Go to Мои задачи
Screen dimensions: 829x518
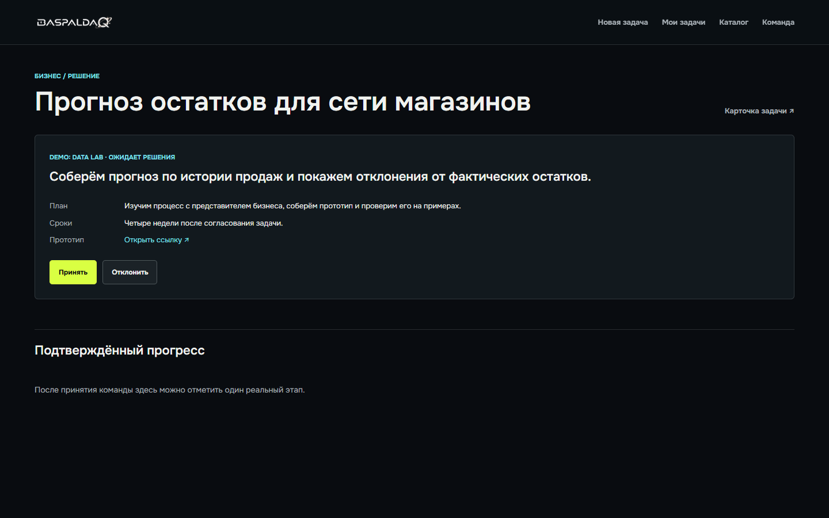point(683,22)
